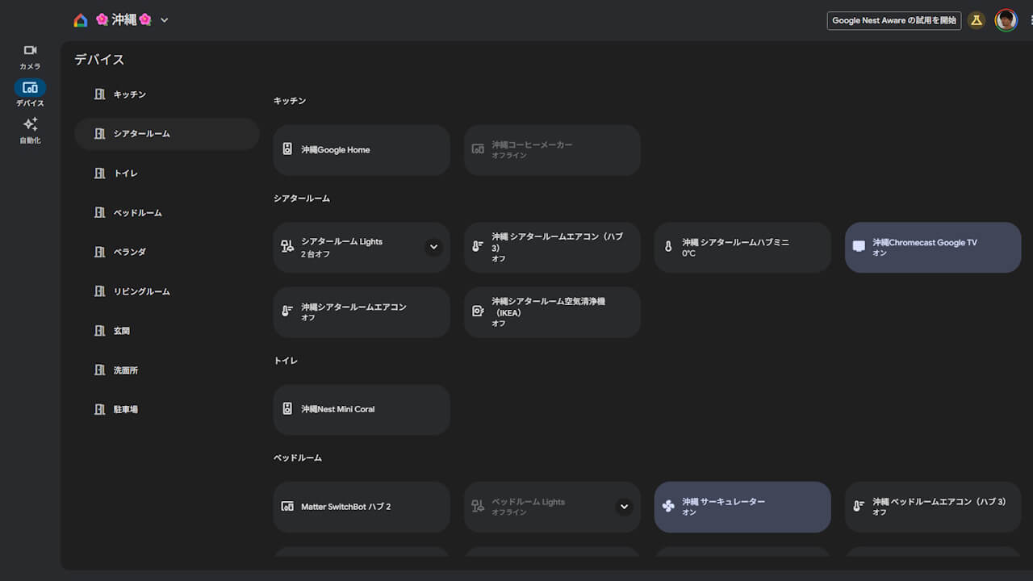Open the labs flask icon
Image resolution: width=1033 pixels, height=581 pixels.
(x=977, y=20)
